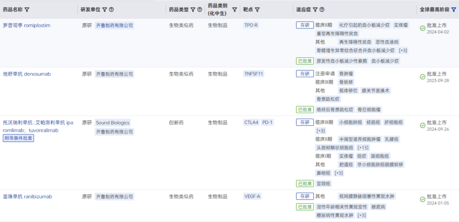Expand [+3] after 肝细胞癌 indications
Viewport: 459px width, 222px height.
(x=320, y=130)
